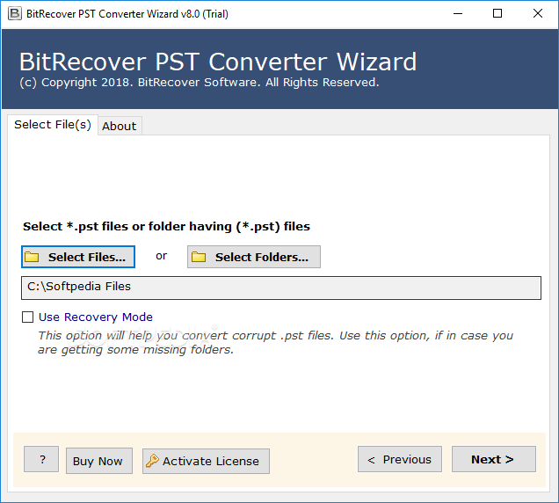Maximize the PST Converter Wizard window
Screen dimensions: 559x503
(x=497, y=14)
